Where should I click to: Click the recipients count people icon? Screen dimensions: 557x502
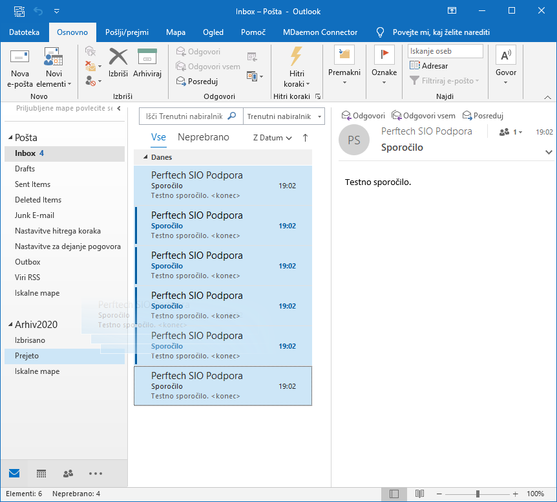[504, 132]
